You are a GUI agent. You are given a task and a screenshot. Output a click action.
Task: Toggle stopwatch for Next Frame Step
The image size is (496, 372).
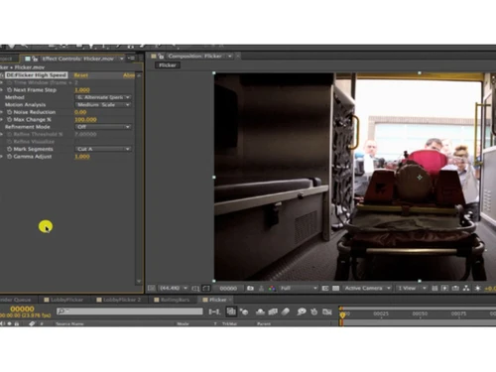pyautogui.click(x=9, y=90)
